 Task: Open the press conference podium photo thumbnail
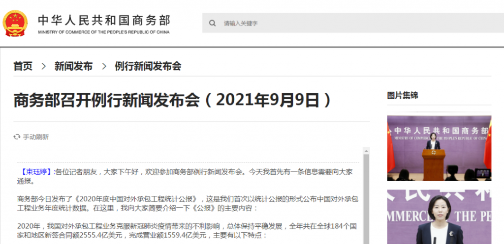coord(439,148)
